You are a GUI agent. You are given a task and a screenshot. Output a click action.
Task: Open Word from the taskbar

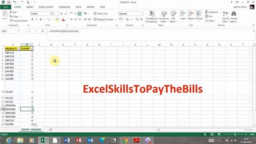67,140
